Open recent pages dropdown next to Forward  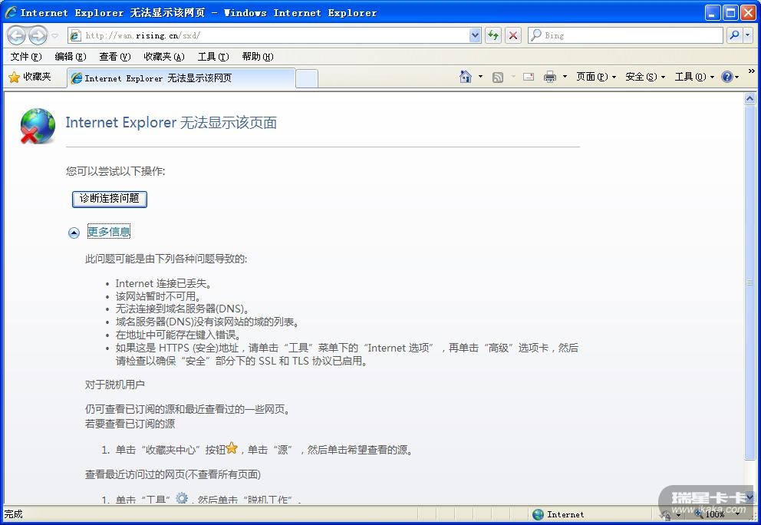[x=54, y=35]
